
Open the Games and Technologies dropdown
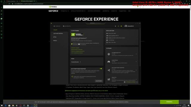click(x=78, y=11)
